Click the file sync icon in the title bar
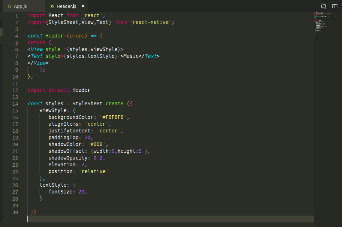This screenshot has height=227, width=342. (323, 6)
